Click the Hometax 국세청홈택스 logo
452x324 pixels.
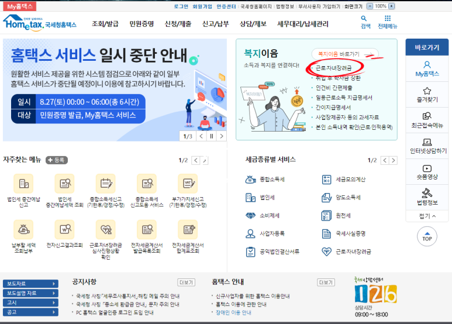[40, 23]
